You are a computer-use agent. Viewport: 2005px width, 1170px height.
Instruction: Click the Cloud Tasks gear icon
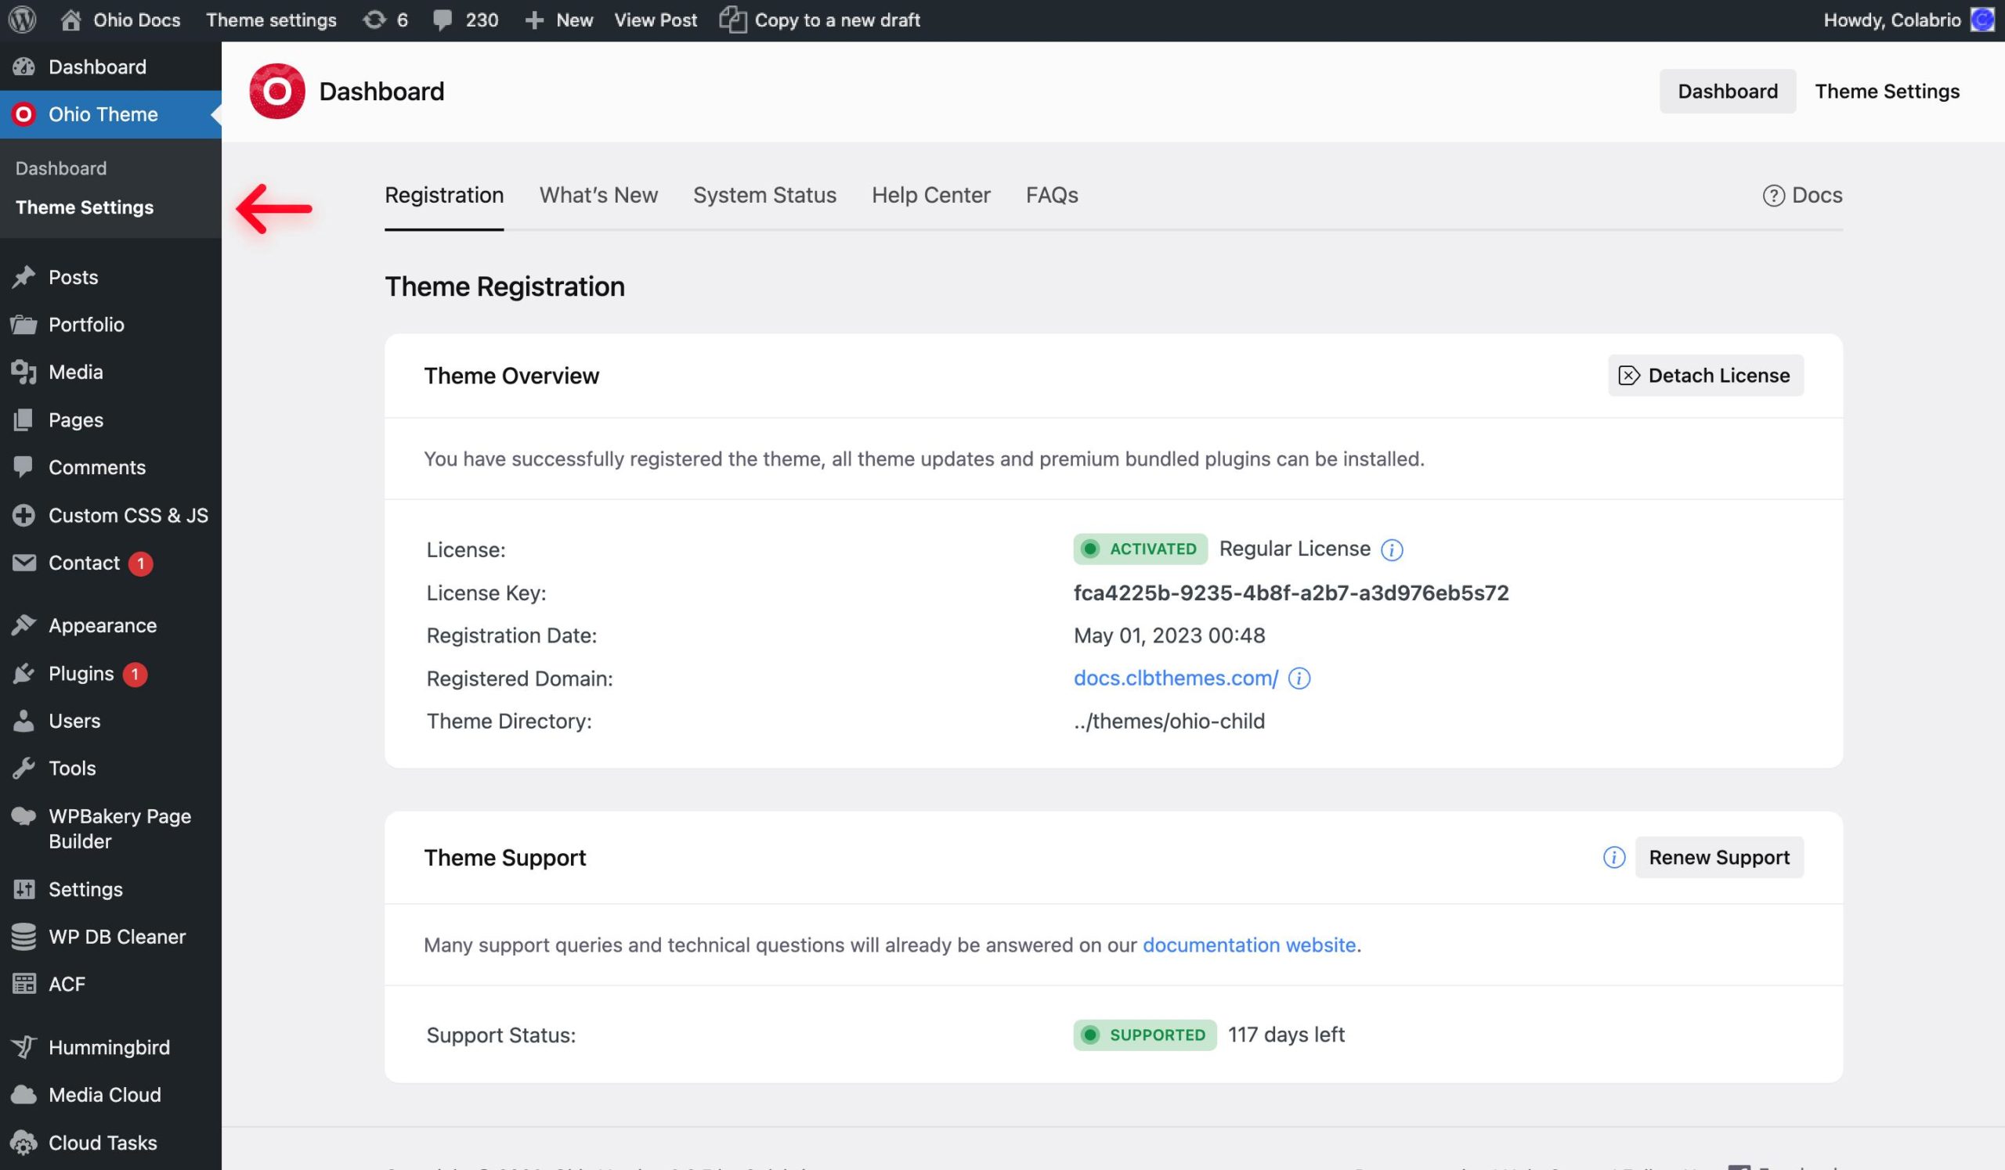(x=23, y=1143)
